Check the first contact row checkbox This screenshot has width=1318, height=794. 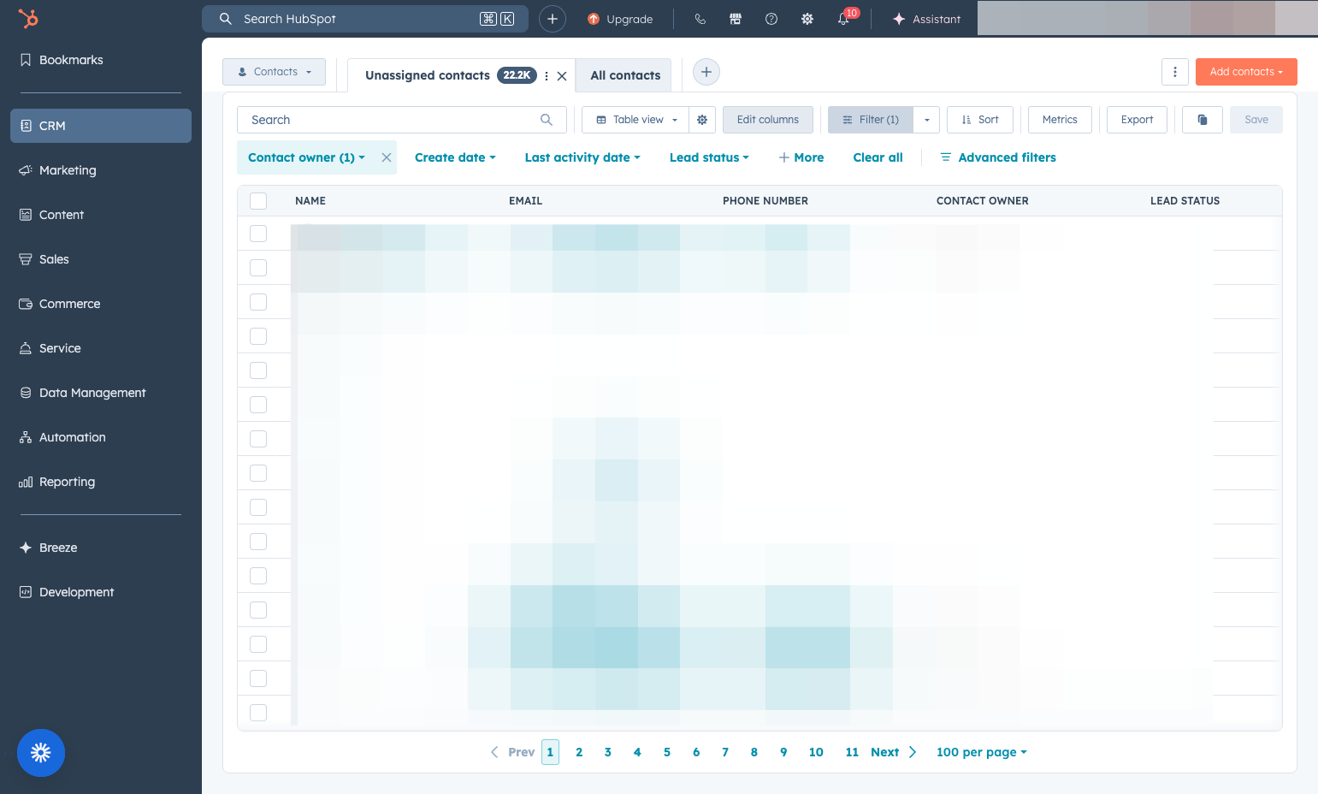tap(258, 234)
